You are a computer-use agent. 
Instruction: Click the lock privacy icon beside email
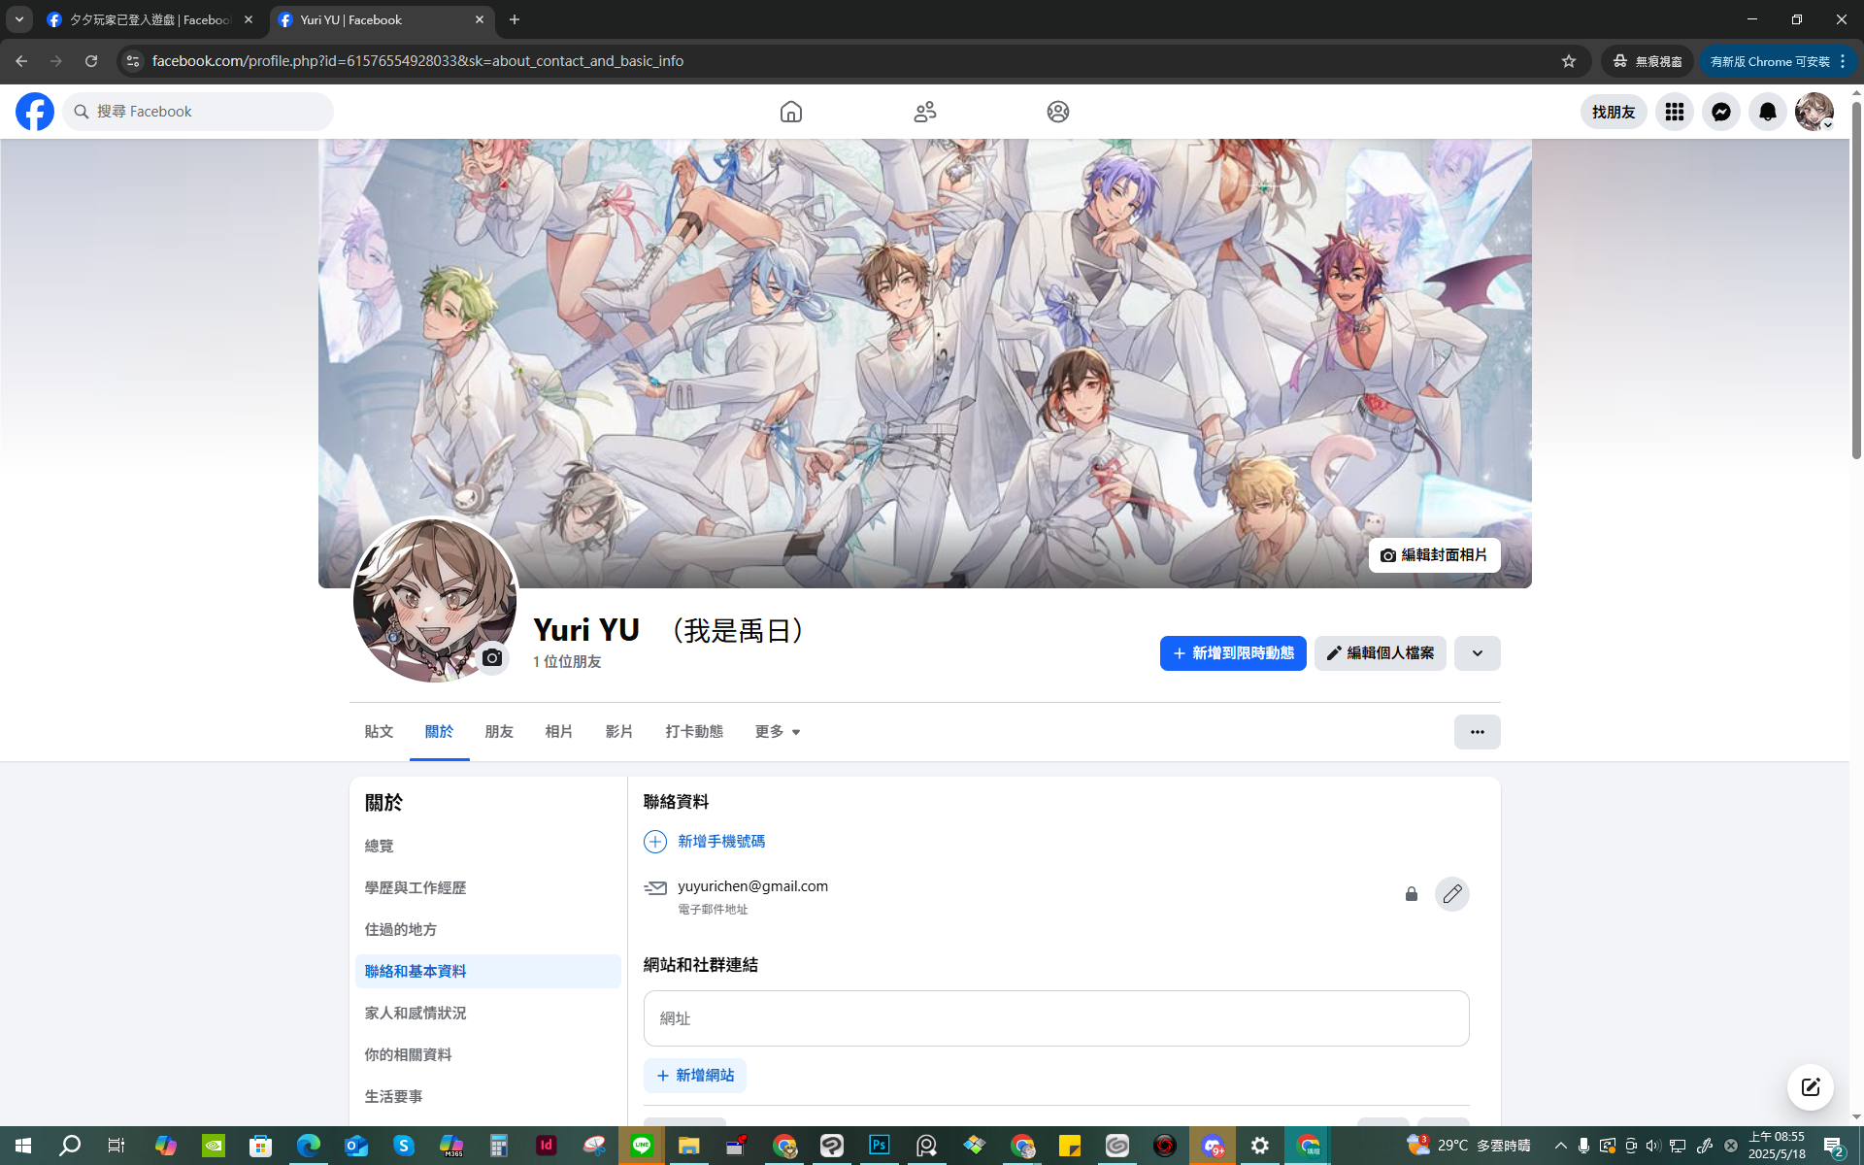tap(1411, 894)
